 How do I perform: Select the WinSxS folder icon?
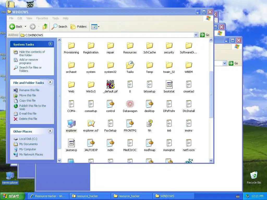[x=91, y=84]
